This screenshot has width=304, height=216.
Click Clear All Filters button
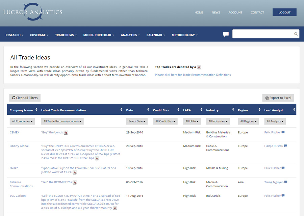click(x=25, y=98)
